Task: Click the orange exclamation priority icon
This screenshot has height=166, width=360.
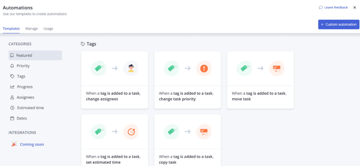Action: point(204,69)
